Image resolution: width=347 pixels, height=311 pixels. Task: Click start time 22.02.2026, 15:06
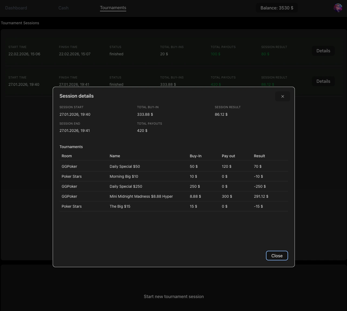[24, 54]
